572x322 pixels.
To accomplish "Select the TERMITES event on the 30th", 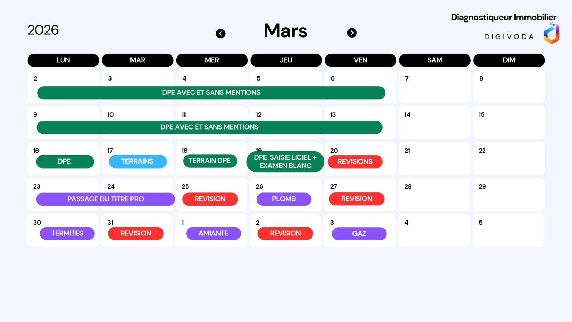I will tap(67, 233).
